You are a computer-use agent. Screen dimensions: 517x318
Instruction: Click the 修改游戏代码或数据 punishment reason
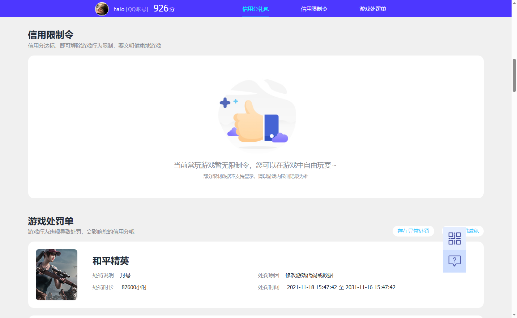(309, 275)
